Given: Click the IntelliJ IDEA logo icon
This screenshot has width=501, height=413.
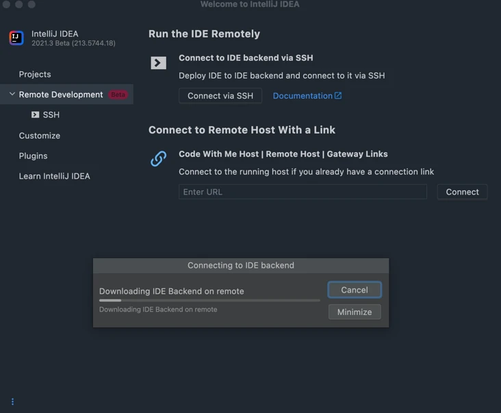Looking at the screenshot, I should (x=16, y=38).
